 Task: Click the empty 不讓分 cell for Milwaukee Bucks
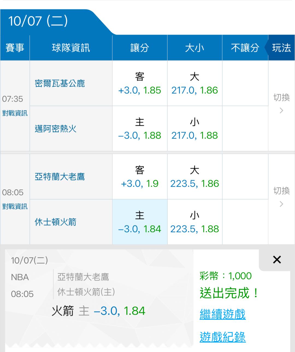[x=245, y=83]
